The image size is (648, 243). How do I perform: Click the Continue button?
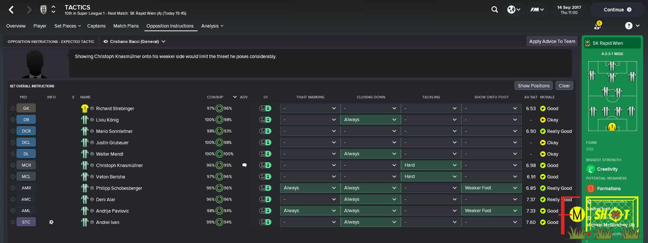tap(617, 10)
